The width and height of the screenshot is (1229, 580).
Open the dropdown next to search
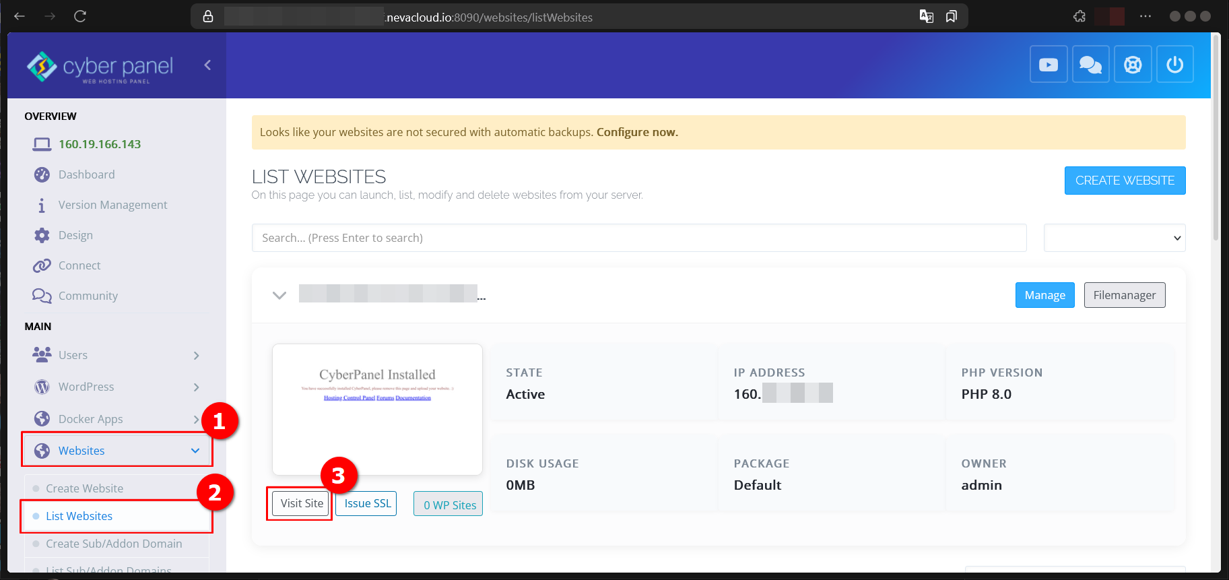click(1115, 238)
